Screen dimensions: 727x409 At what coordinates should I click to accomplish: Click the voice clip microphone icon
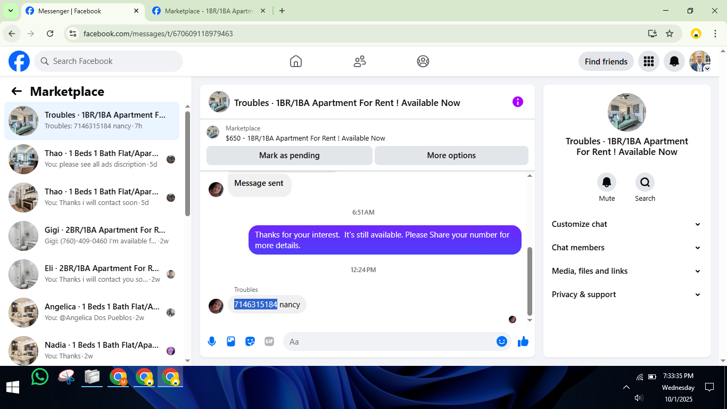tap(212, 341)
